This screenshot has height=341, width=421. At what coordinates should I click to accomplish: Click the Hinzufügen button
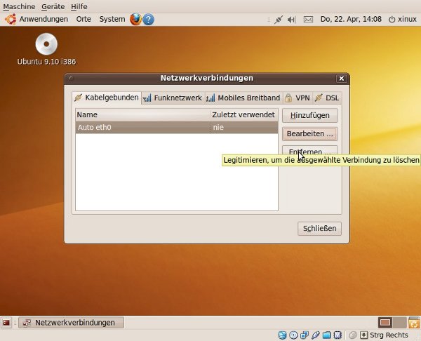click(x=309, y=115)
